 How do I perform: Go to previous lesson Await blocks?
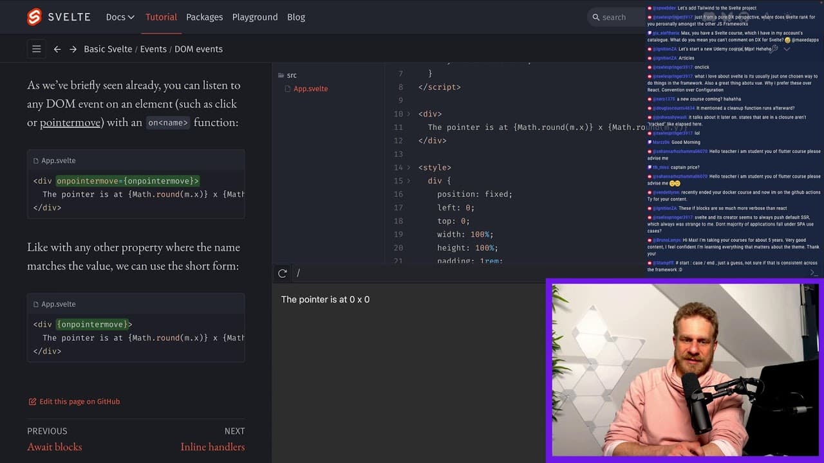click(x=55, y=447)
